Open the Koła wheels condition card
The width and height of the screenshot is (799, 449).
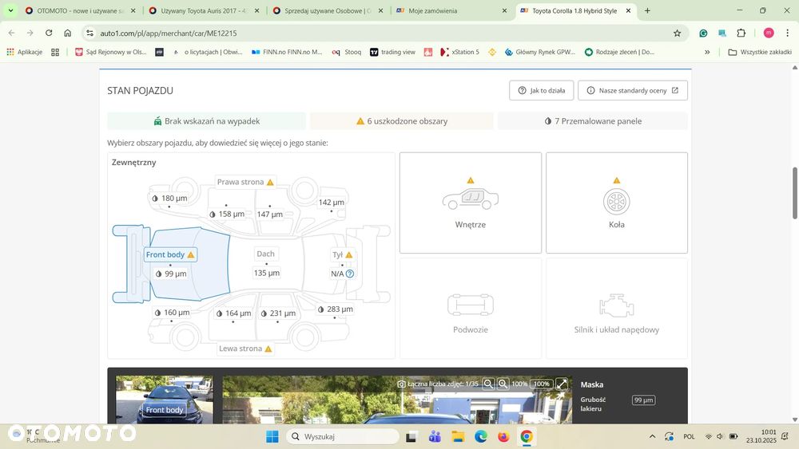(x=617, y=203)
